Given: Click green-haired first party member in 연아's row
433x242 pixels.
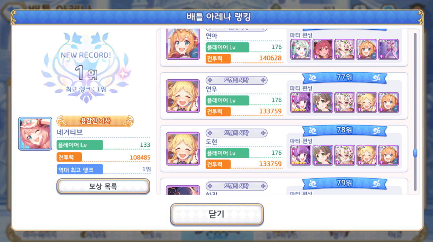Looking at the screenshot, I should coord(301,49).
